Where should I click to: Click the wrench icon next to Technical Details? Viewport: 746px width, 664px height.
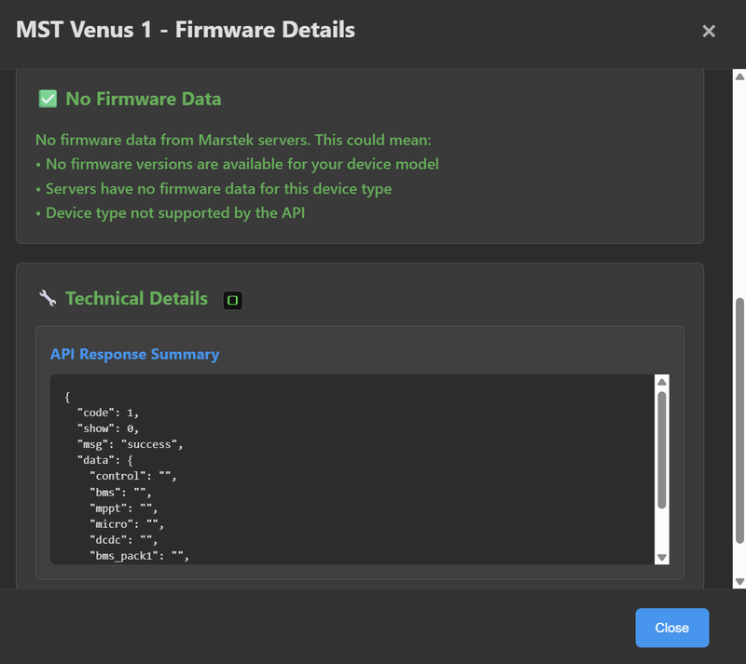[x=48, y=299]
